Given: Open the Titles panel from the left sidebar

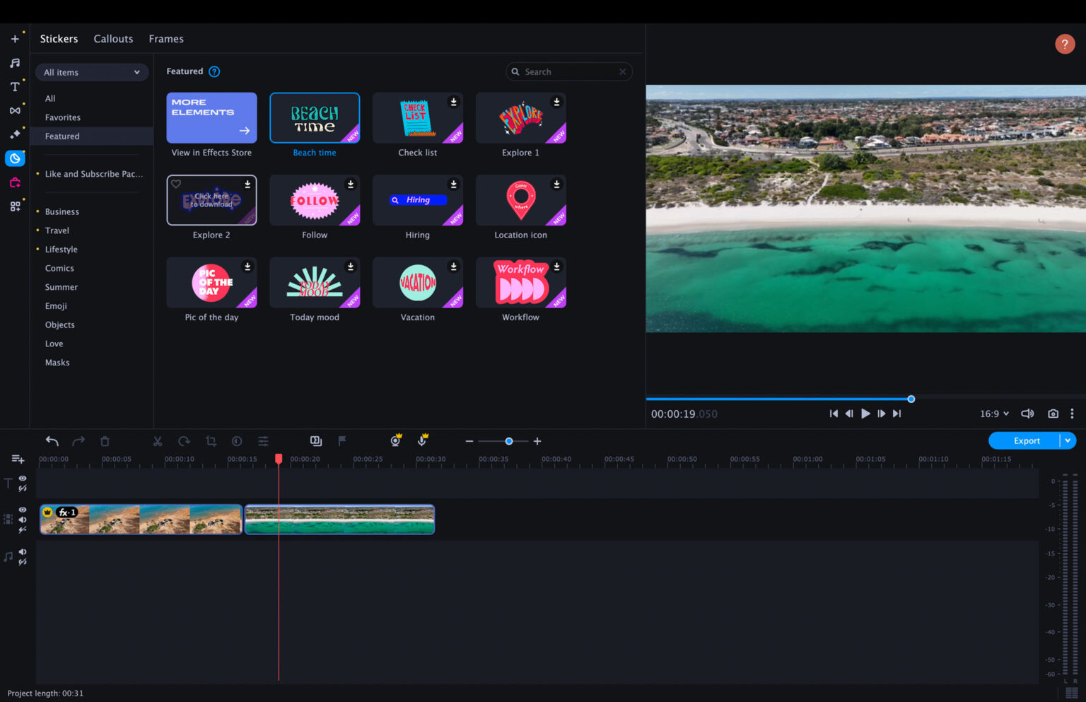Looking at the screenshot, I should tap(14, 86).
